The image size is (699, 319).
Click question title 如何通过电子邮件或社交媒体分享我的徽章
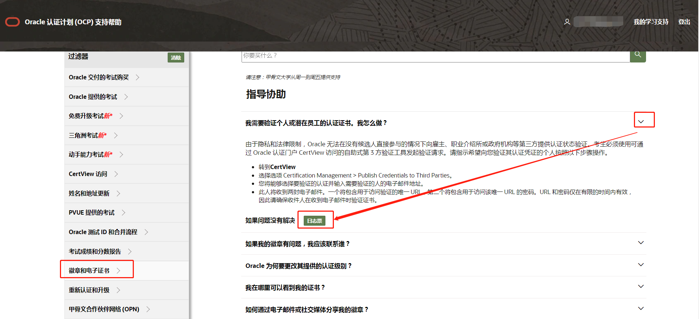click(307, 310)
